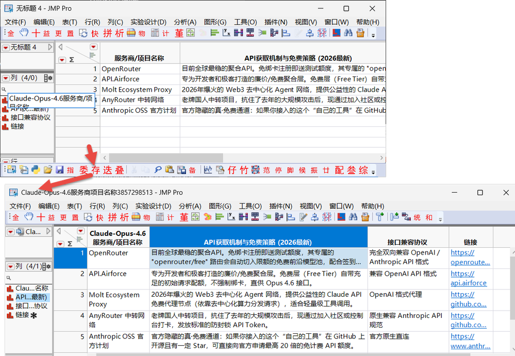515x356 pixels.
Task: Open 图形(G) menu in Claude-Opus window
Action: tap(220, 206)
